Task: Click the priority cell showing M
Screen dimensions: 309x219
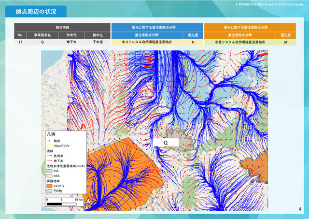Action: click(286, 42)
